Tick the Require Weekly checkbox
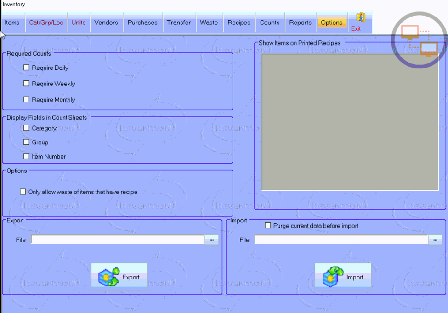Image resolution: width=448 pixels, height=313 pixels. [26, 84]
